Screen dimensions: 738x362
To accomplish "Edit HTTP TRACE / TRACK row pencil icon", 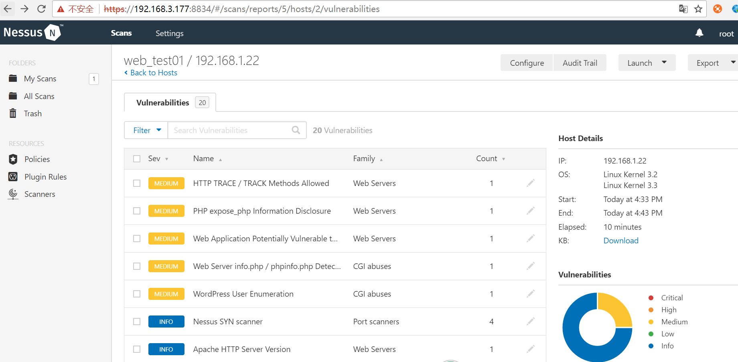I will tap(531, 183).
